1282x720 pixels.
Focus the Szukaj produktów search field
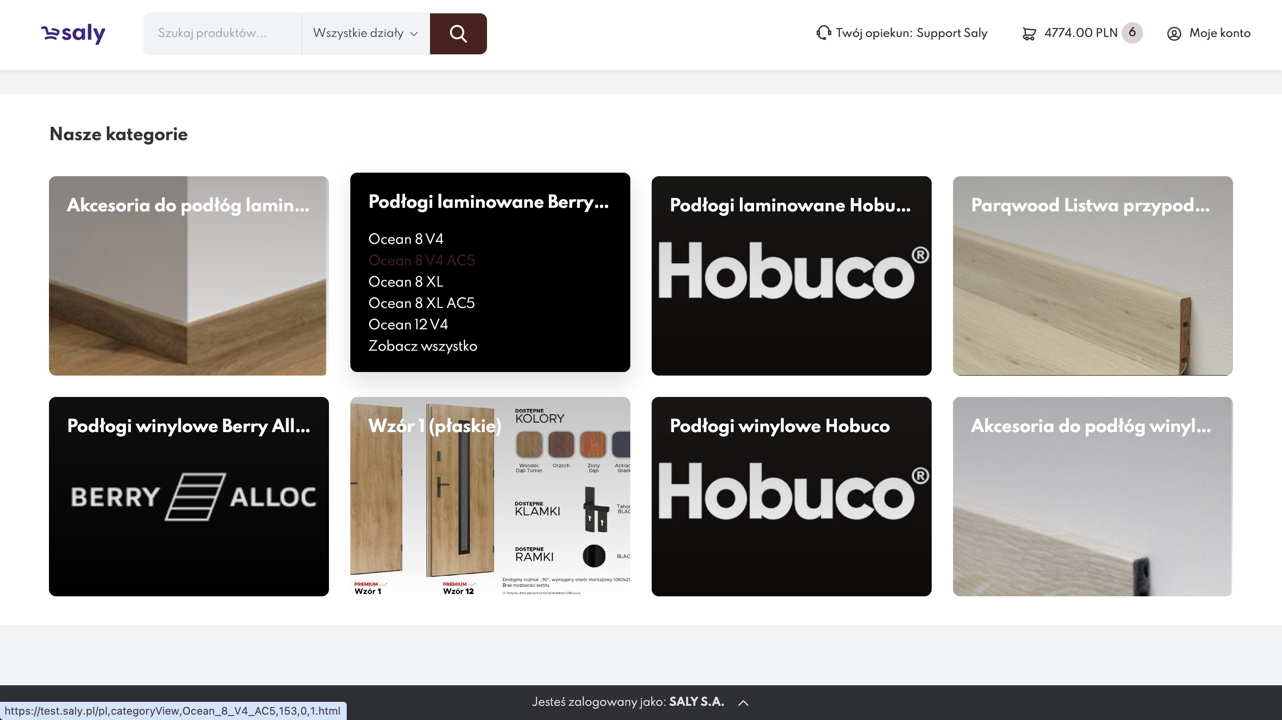click(222, 33)
